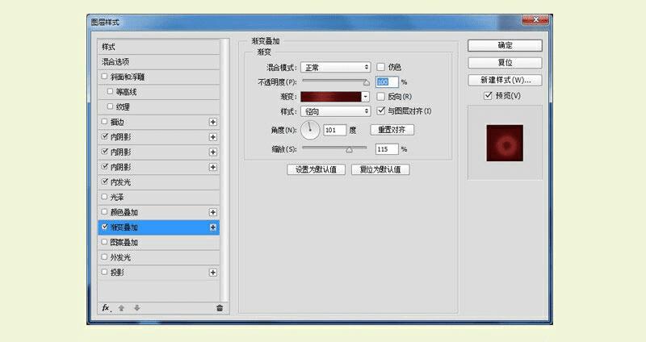
Task: Click the plus icon next to 投影
Action: (213, 273)
